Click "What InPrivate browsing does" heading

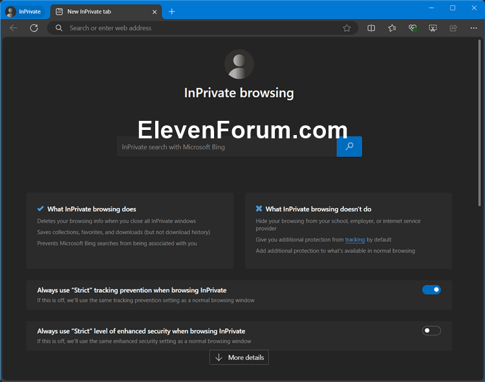[92, 209]
